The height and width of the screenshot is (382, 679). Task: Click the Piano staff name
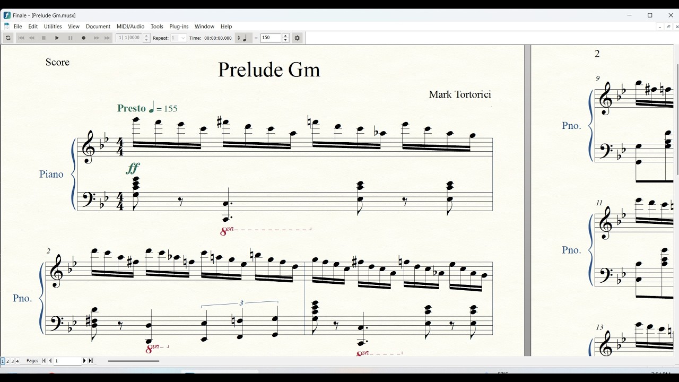coord(51,174)
